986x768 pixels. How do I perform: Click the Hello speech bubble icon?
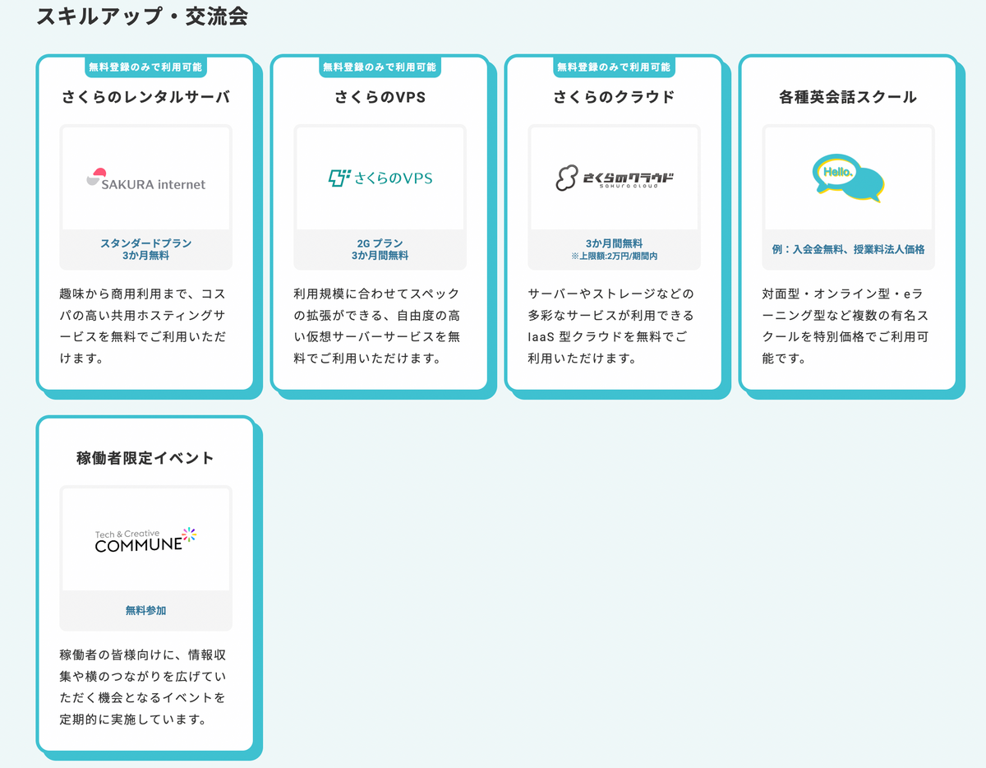848,178
